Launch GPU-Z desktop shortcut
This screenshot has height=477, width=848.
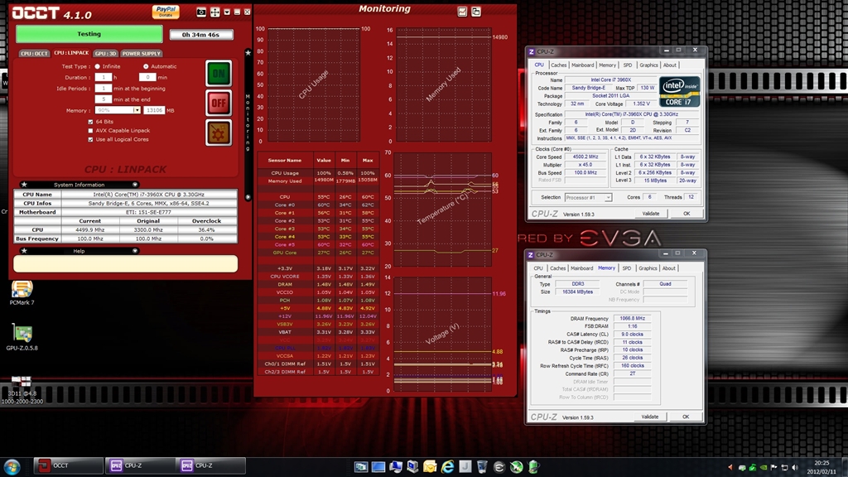22,335
